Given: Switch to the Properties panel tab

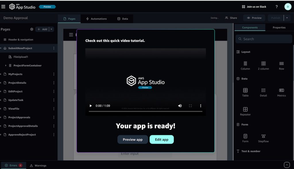Looking at the screenshot, I should coord(279,28).
